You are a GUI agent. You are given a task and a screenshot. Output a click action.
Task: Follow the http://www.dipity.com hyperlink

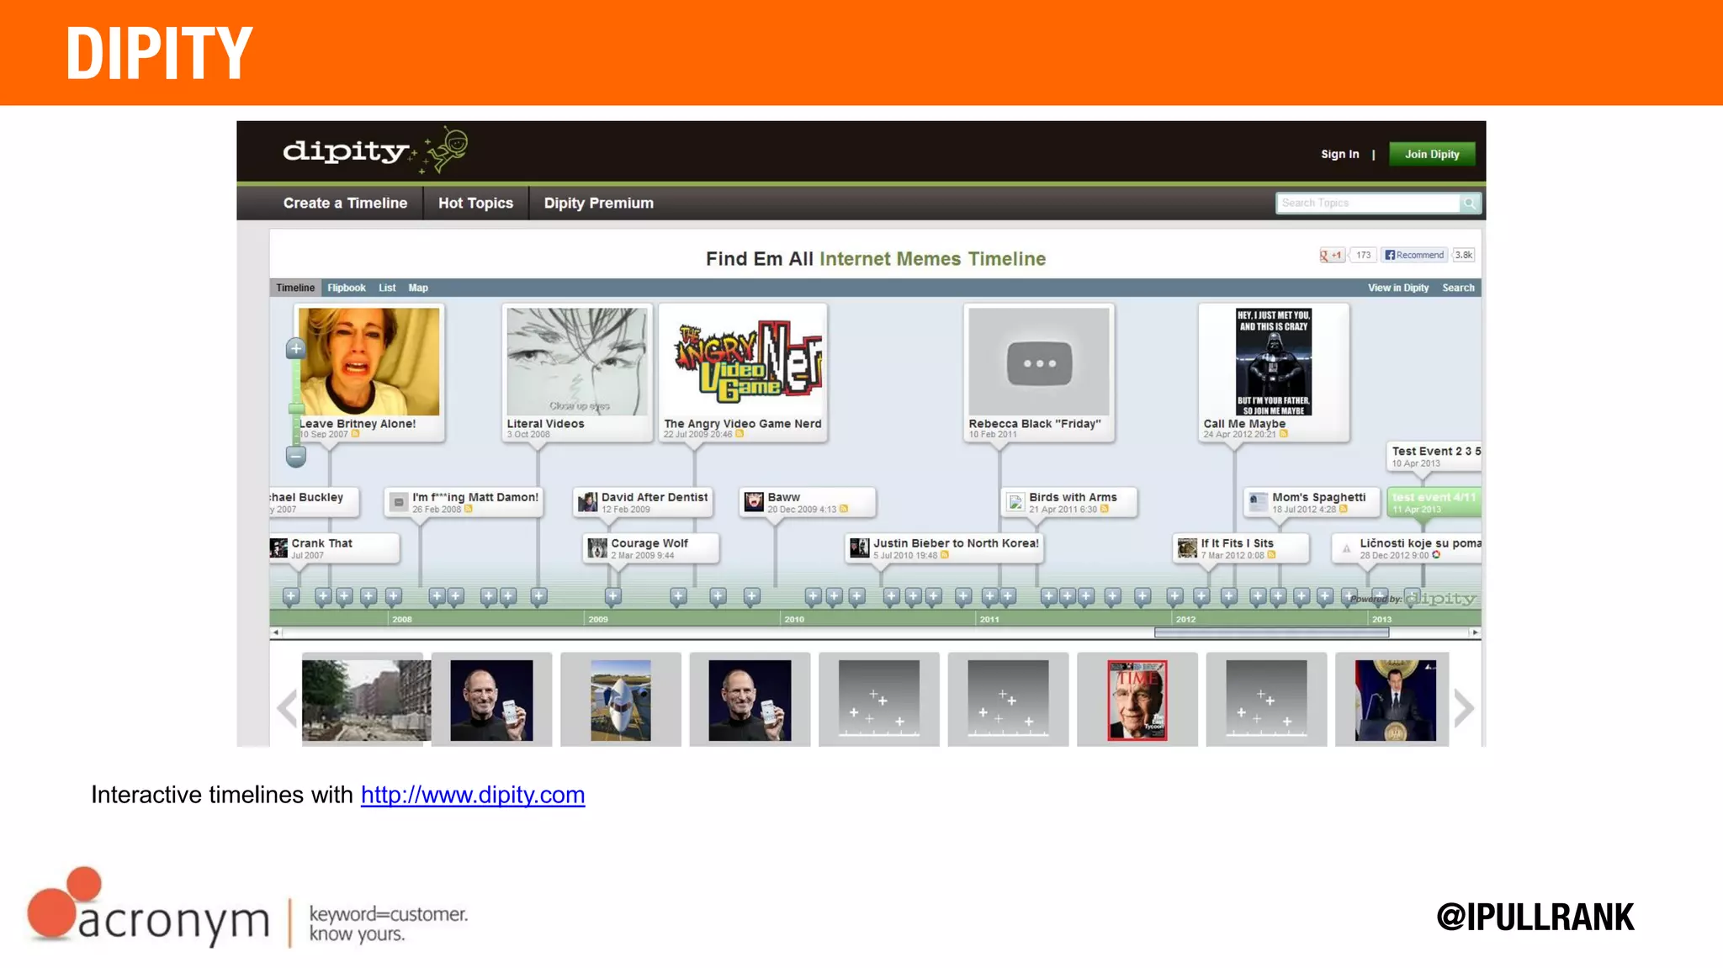pyautogui.click(x=473, y=795)
